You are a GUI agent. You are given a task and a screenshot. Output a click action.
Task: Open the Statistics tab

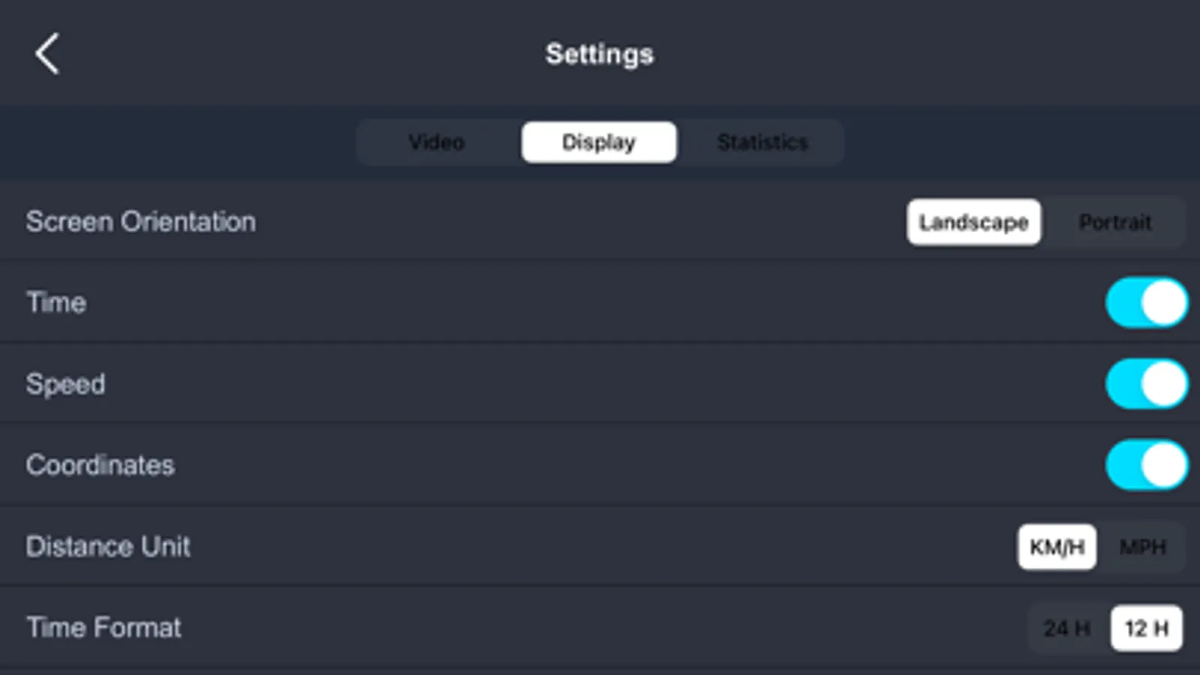pyautogui.click(x=762, y=142)
